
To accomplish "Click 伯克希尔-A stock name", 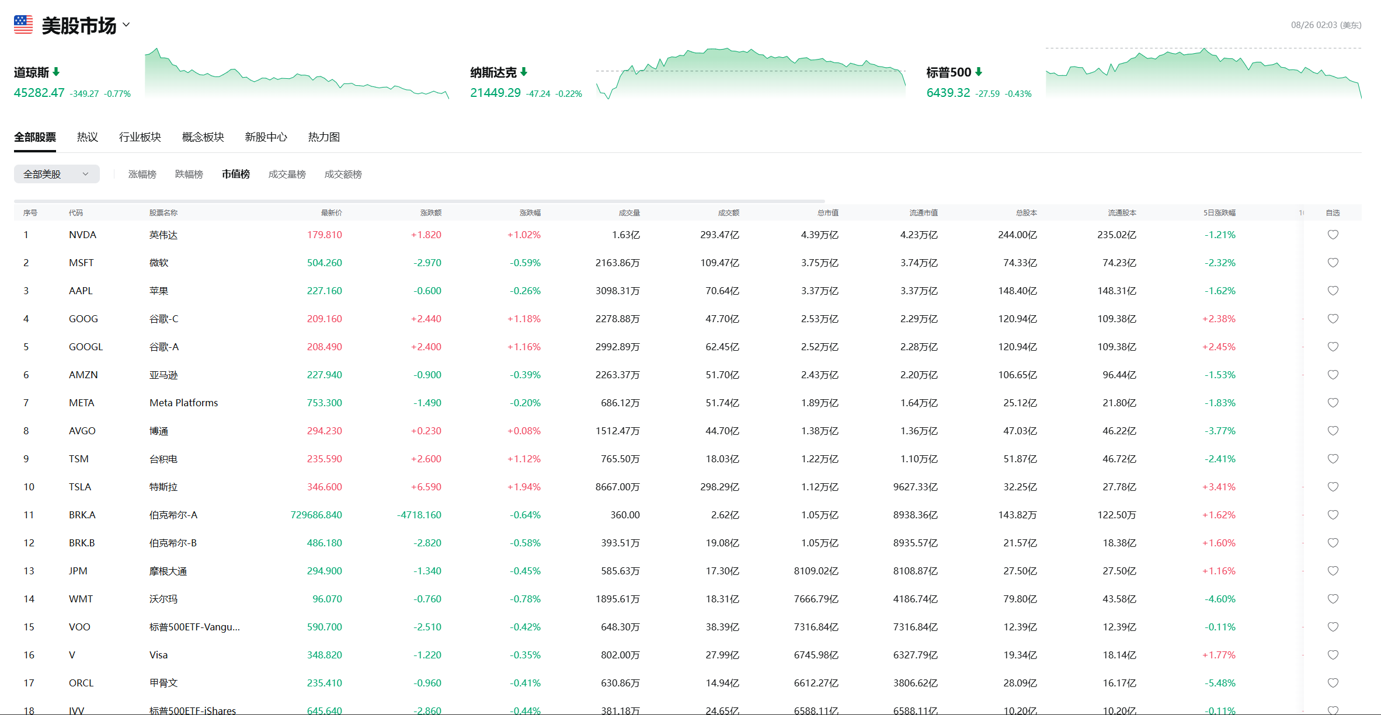I will (173, 515).
